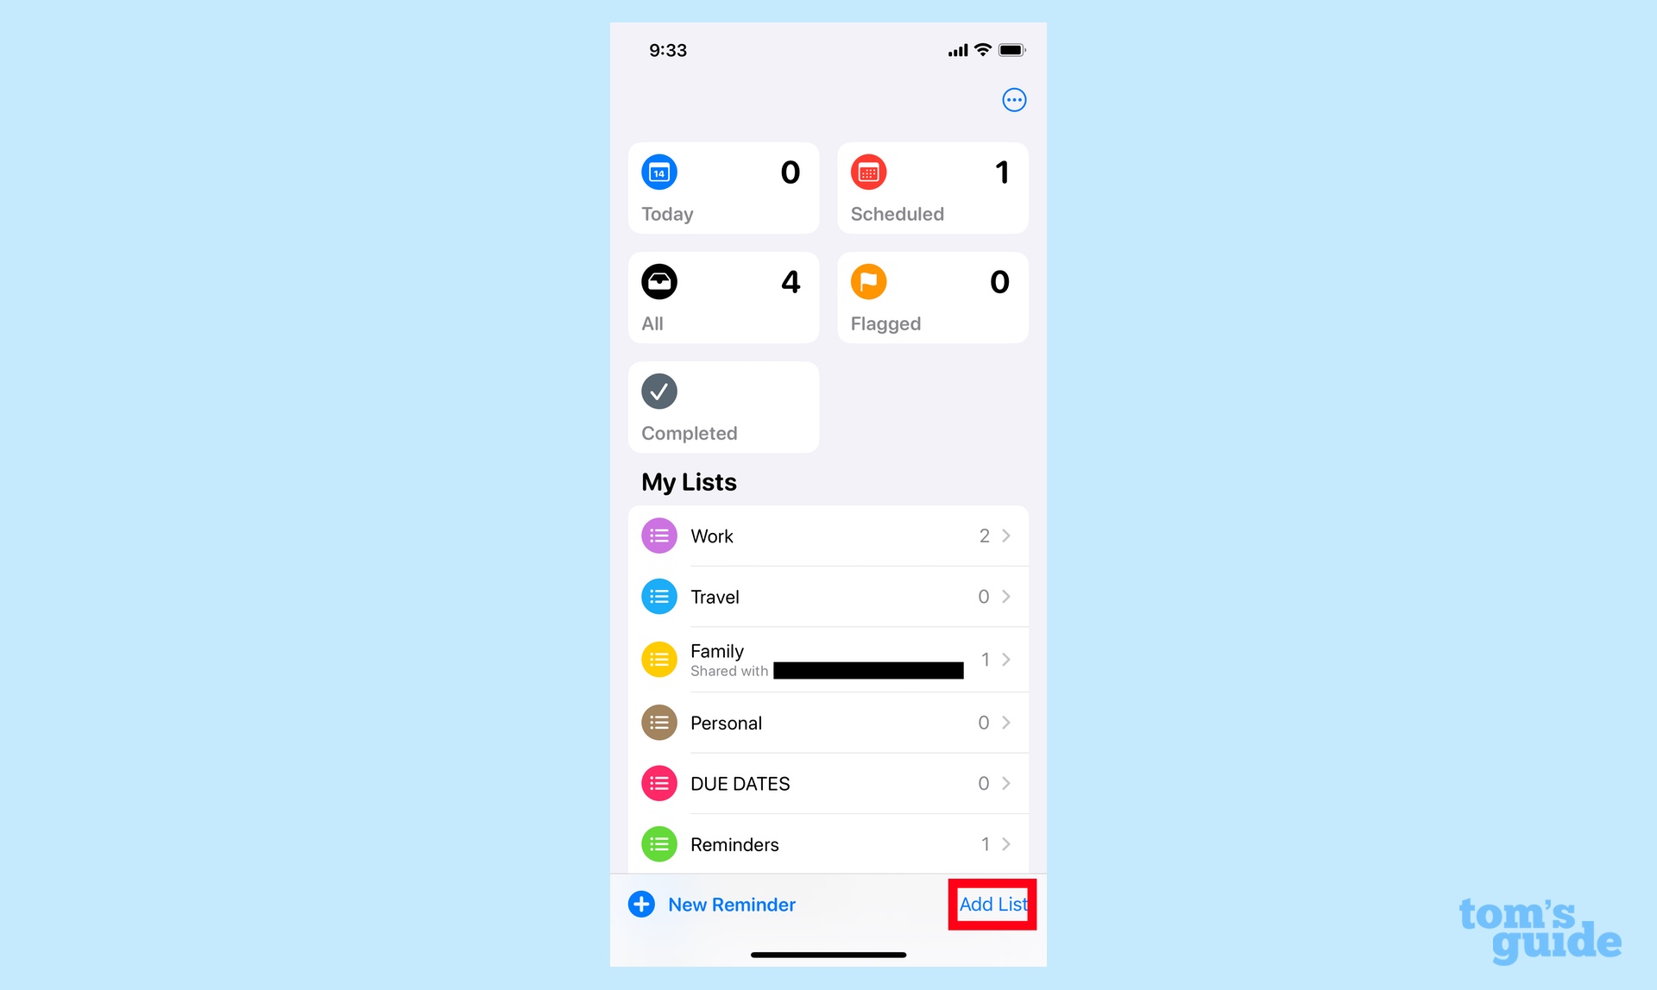
Task: Expand the Reminders list chevron
Action: (x=1006, y=844)
